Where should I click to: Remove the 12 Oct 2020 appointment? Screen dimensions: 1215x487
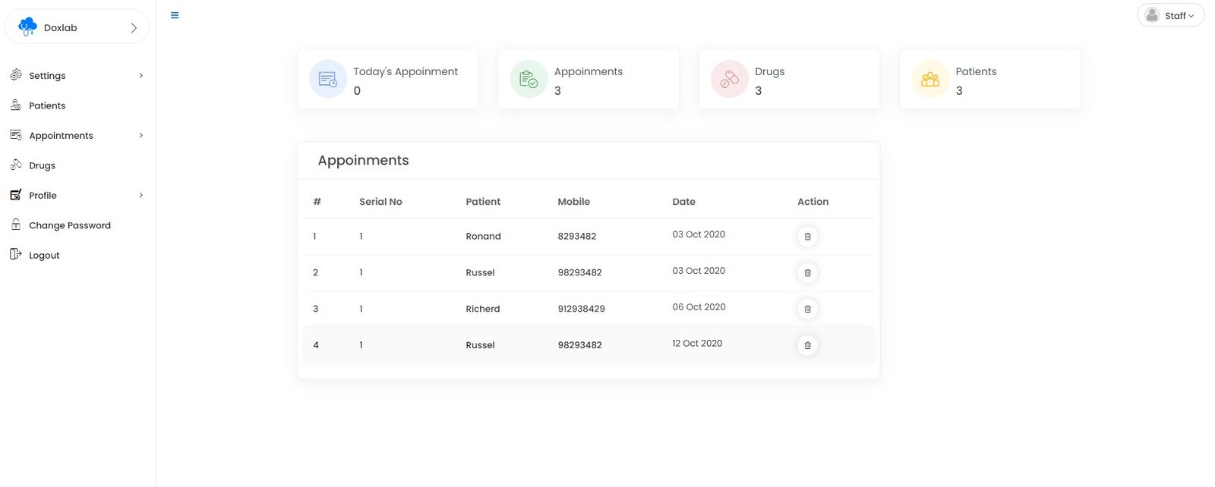point(807,346)
